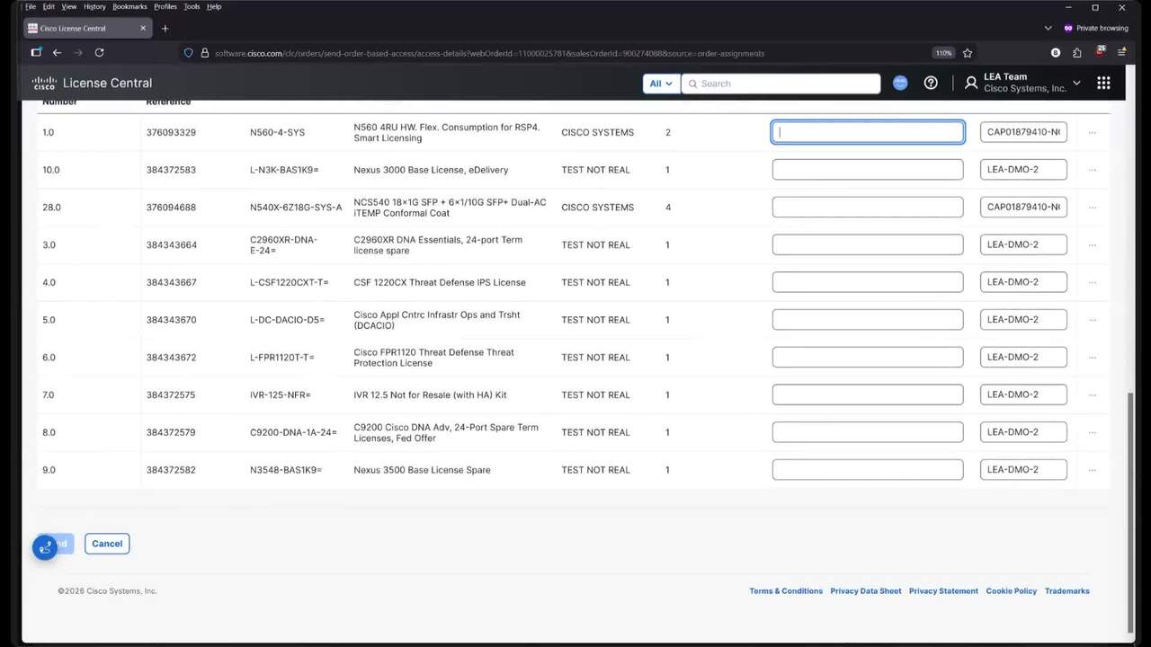1151x647 pixels.
Task: Expand the LEA Team account dropdown
Action: click(x=1076, y=83)
